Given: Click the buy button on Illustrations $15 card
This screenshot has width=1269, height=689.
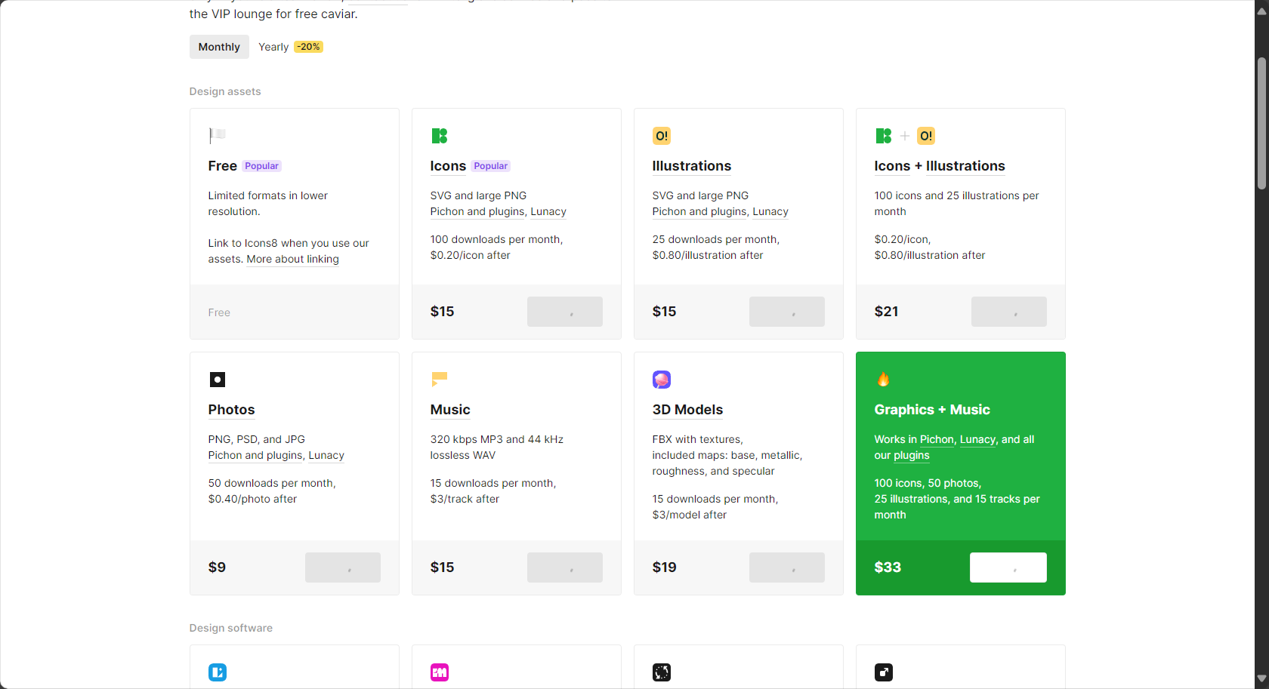Looking at the screenshot, I should (x=787, y=312).
